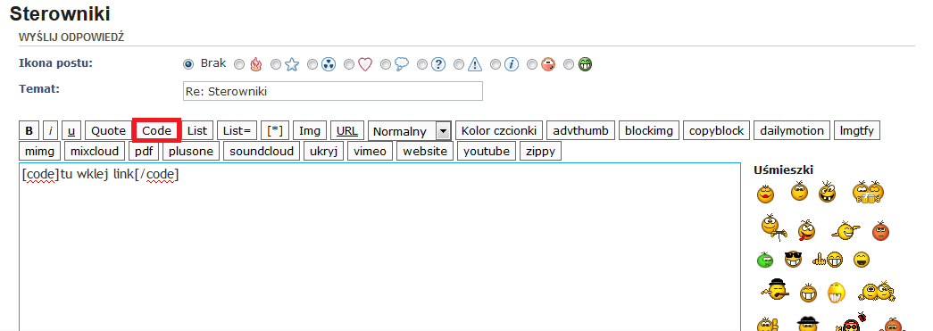Insert the sunglasses smiley
The height and width of the screenshot is (331, 933).
point(793,259)
